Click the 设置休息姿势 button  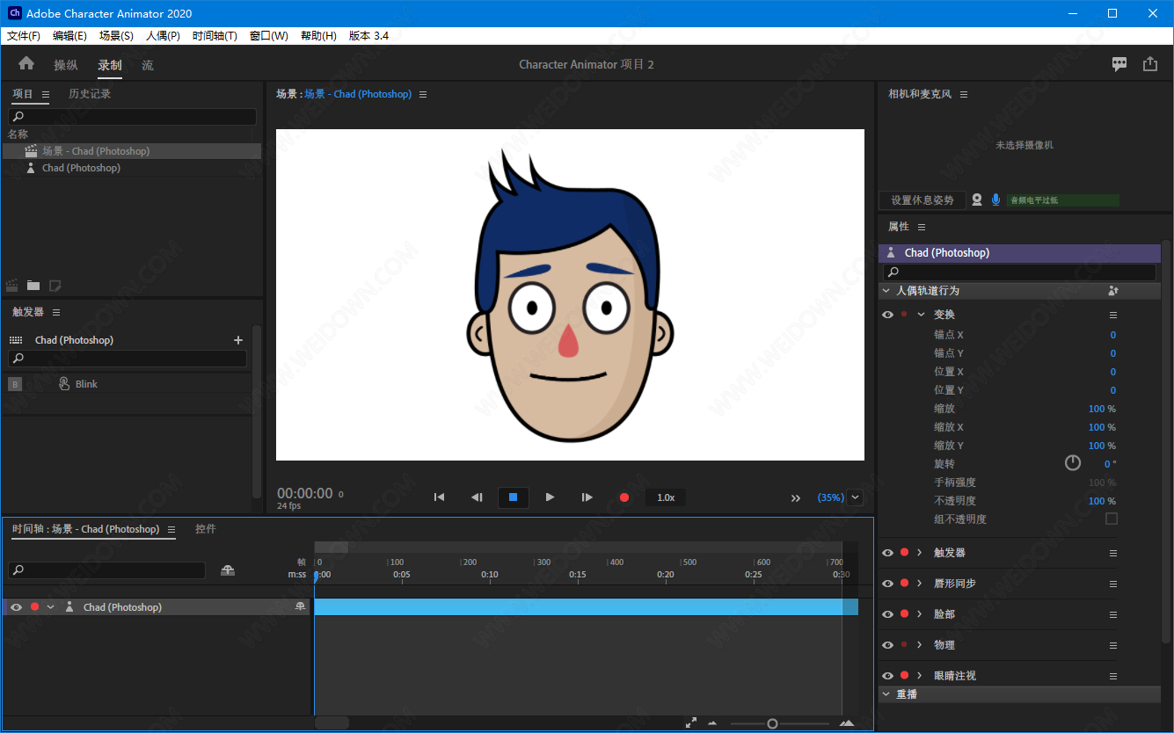click(x=922, y=200)
